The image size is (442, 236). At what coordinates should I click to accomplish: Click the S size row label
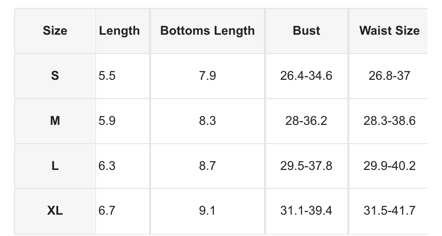tap(55, 76)
